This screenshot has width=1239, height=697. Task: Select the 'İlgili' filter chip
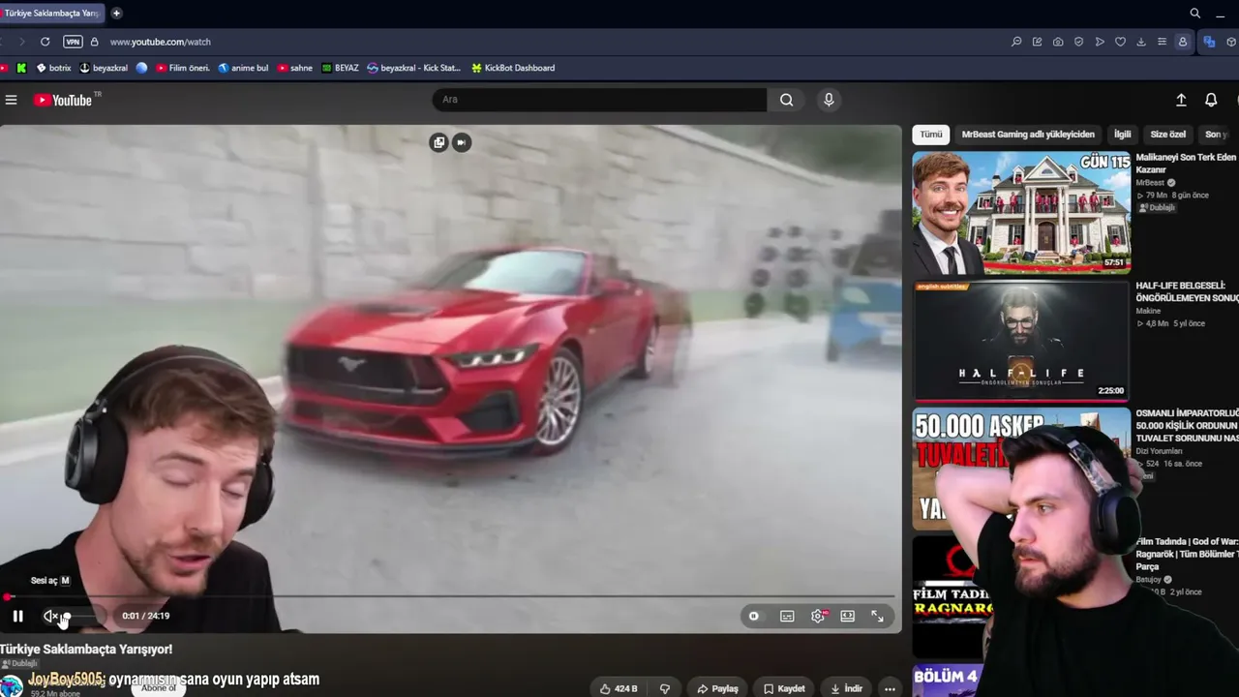click(x=1123, y=135)
